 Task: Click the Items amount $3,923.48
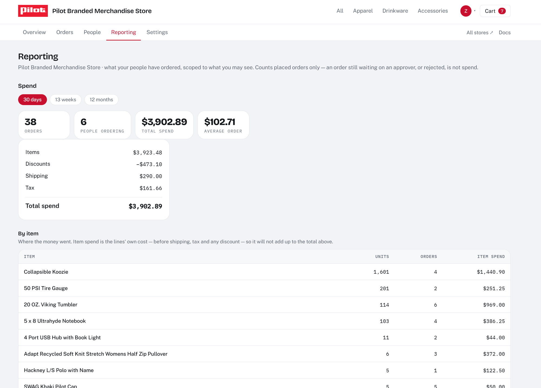point(147,153)
